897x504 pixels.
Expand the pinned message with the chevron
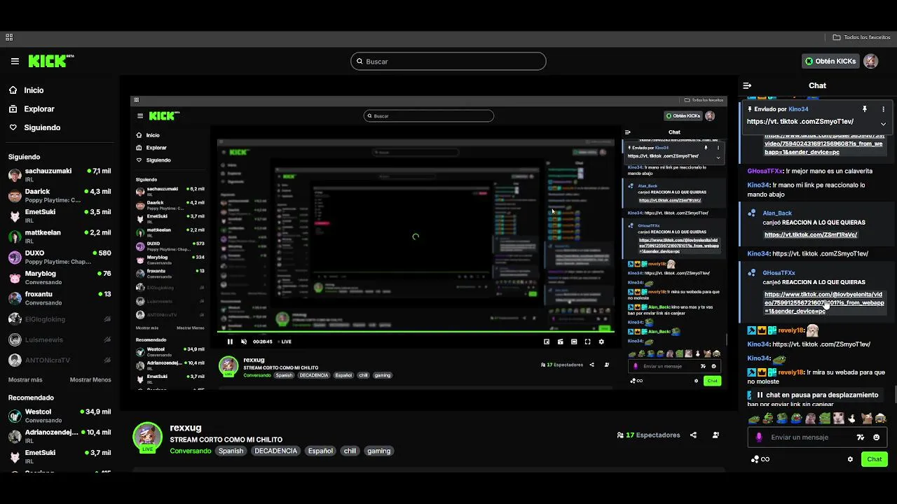tap(883, 123)
